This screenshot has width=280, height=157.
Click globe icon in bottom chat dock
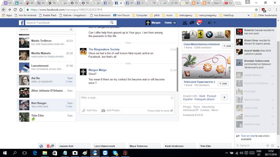tap(41, 146)
